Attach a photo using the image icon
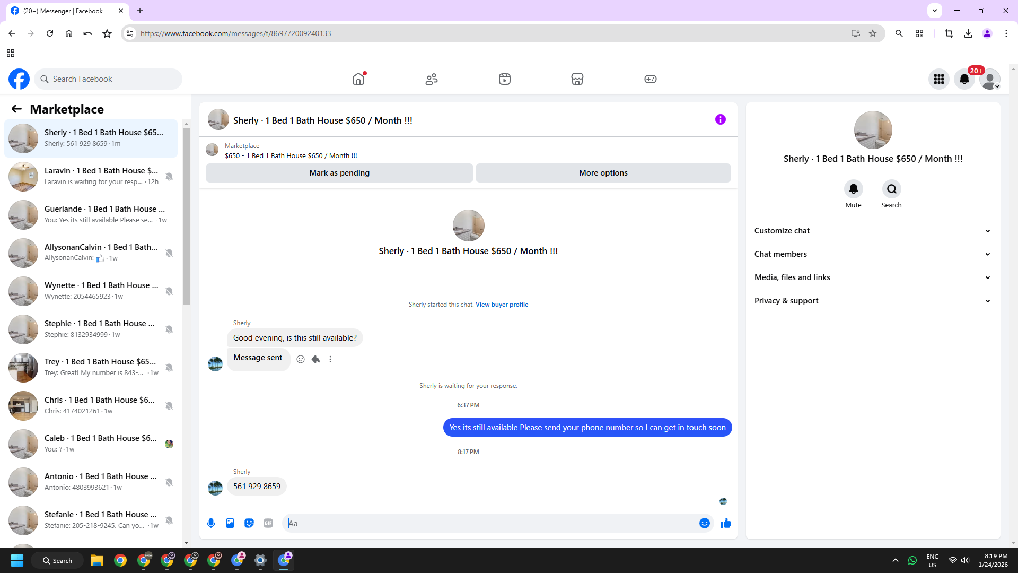Image resolution: width=1018 pixels, height=573 pixels. [230, 523]
